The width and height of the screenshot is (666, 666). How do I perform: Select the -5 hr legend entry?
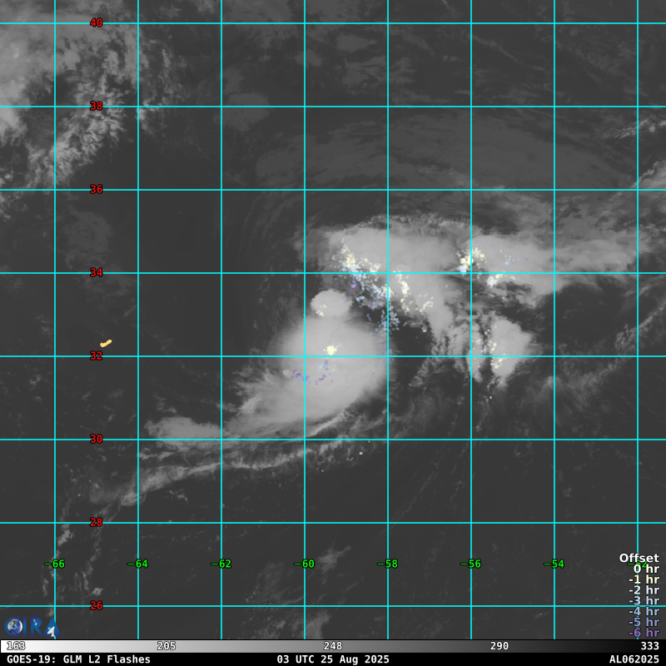644,622
